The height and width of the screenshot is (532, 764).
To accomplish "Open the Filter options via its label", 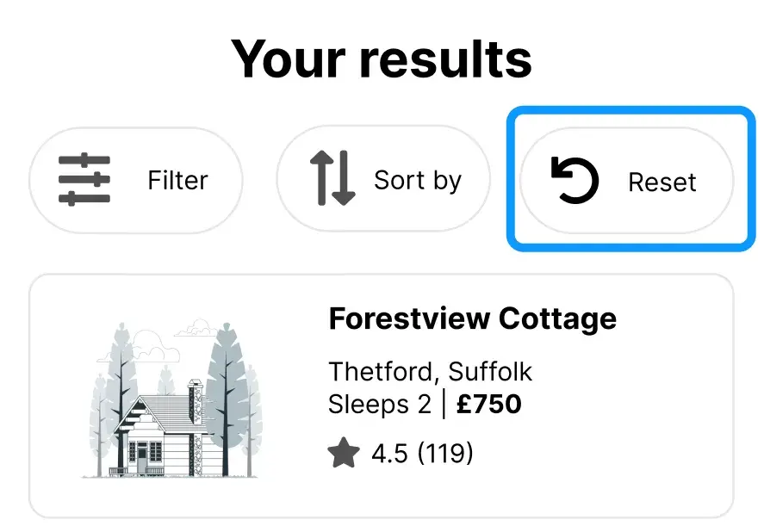I will click(x=177, y=181).
